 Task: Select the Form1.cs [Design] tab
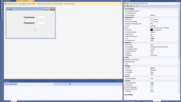click(x=23, y=1)
